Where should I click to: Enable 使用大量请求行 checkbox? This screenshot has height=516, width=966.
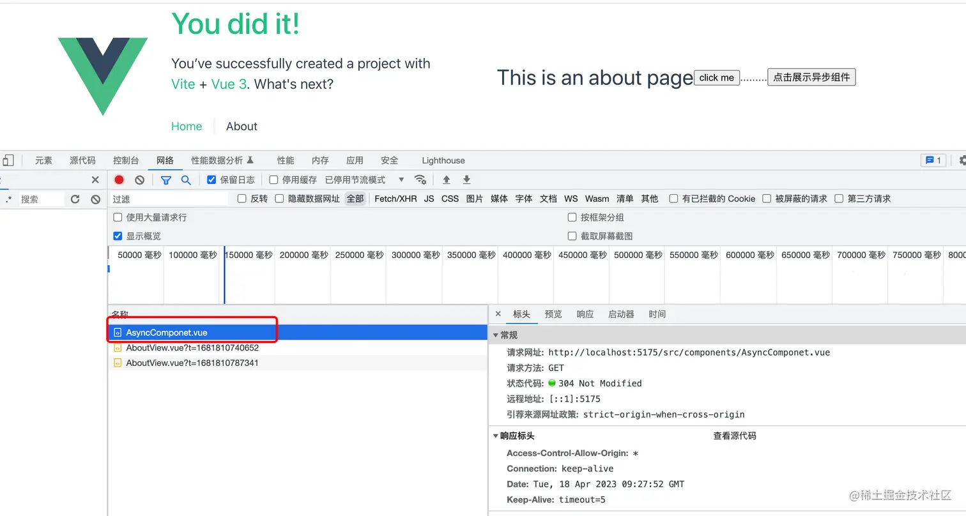[118, 218]
